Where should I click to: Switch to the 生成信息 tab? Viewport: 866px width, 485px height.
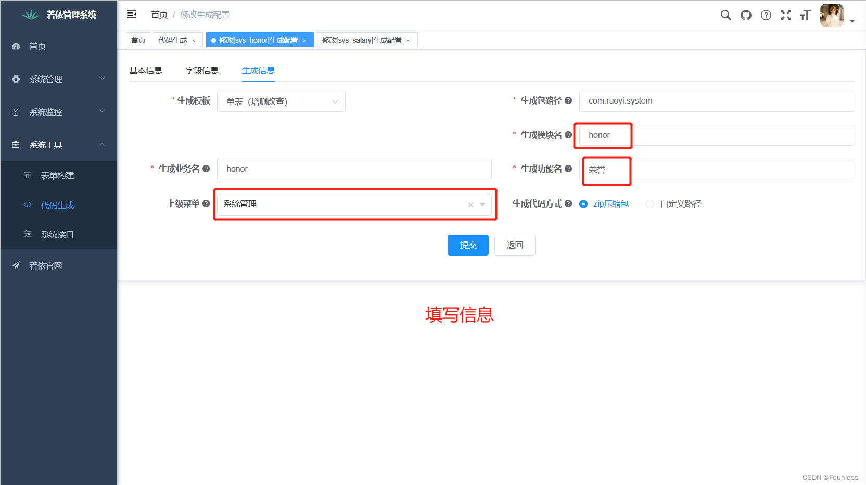(258, 70)
